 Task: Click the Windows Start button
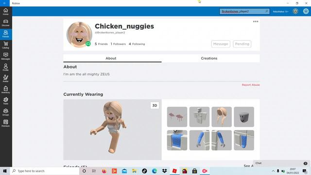5,171
